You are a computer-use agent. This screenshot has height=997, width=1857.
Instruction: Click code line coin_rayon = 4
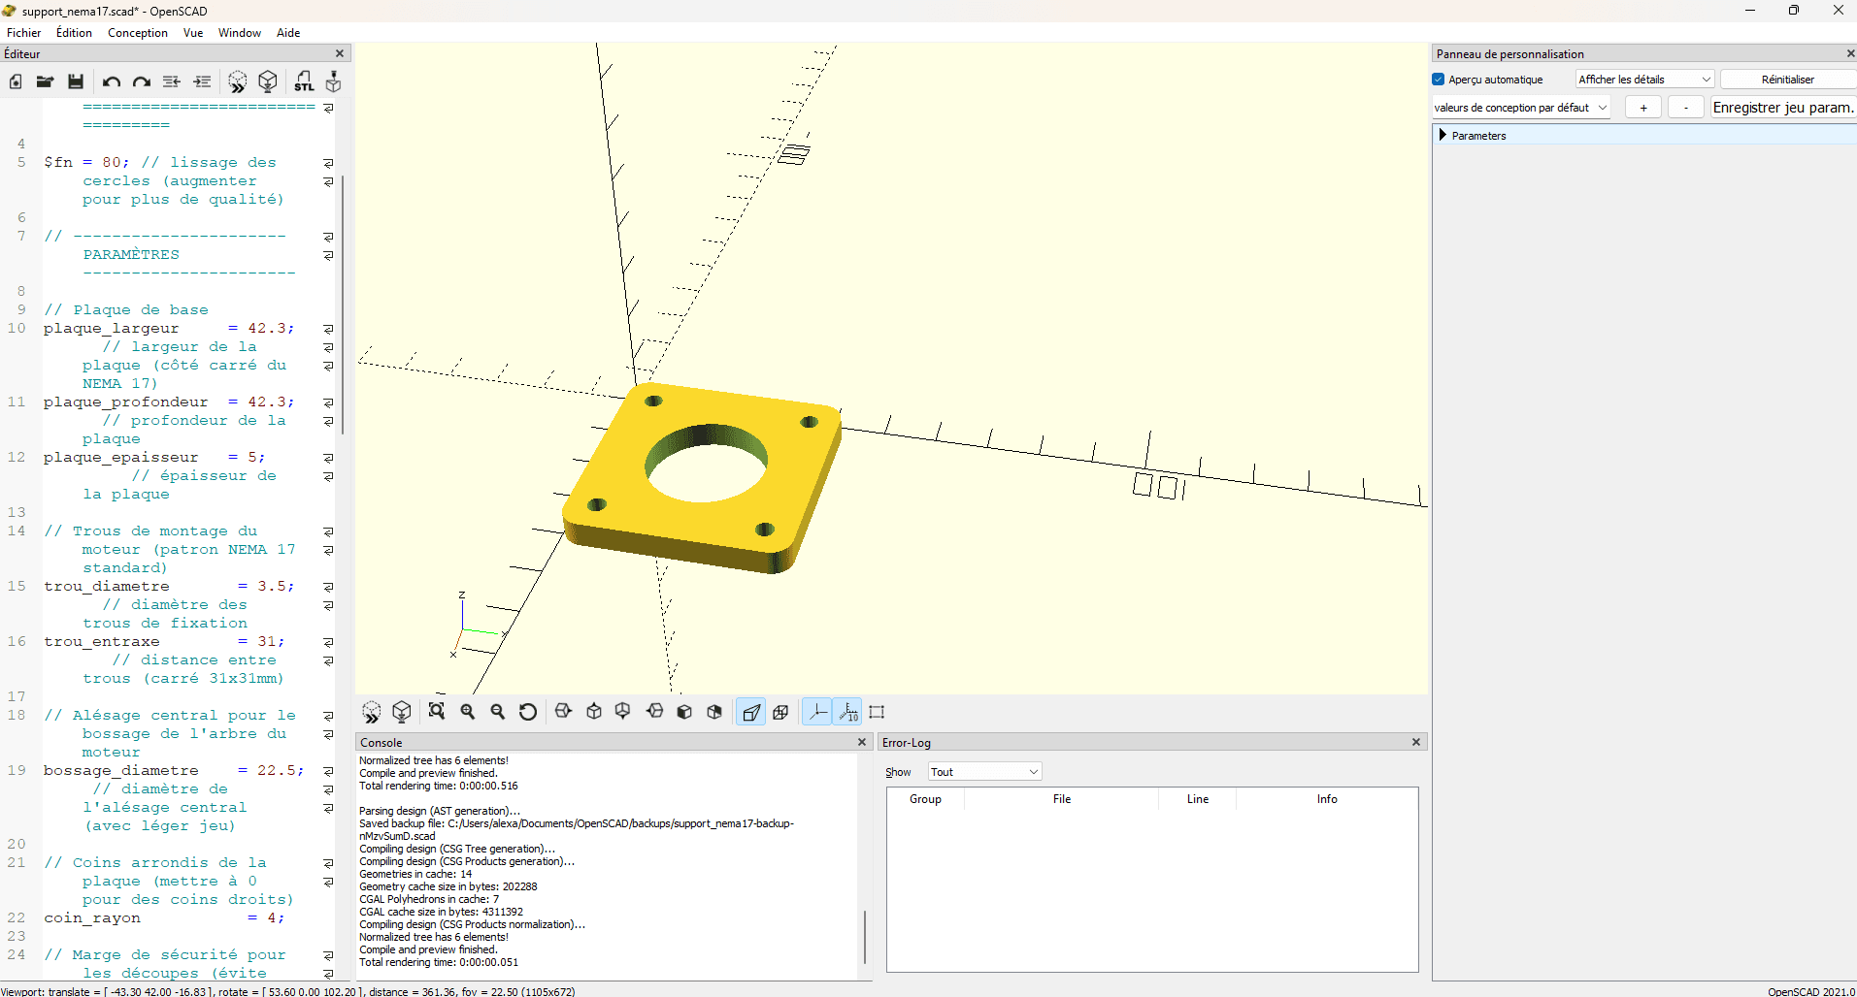tap(164, 918)
